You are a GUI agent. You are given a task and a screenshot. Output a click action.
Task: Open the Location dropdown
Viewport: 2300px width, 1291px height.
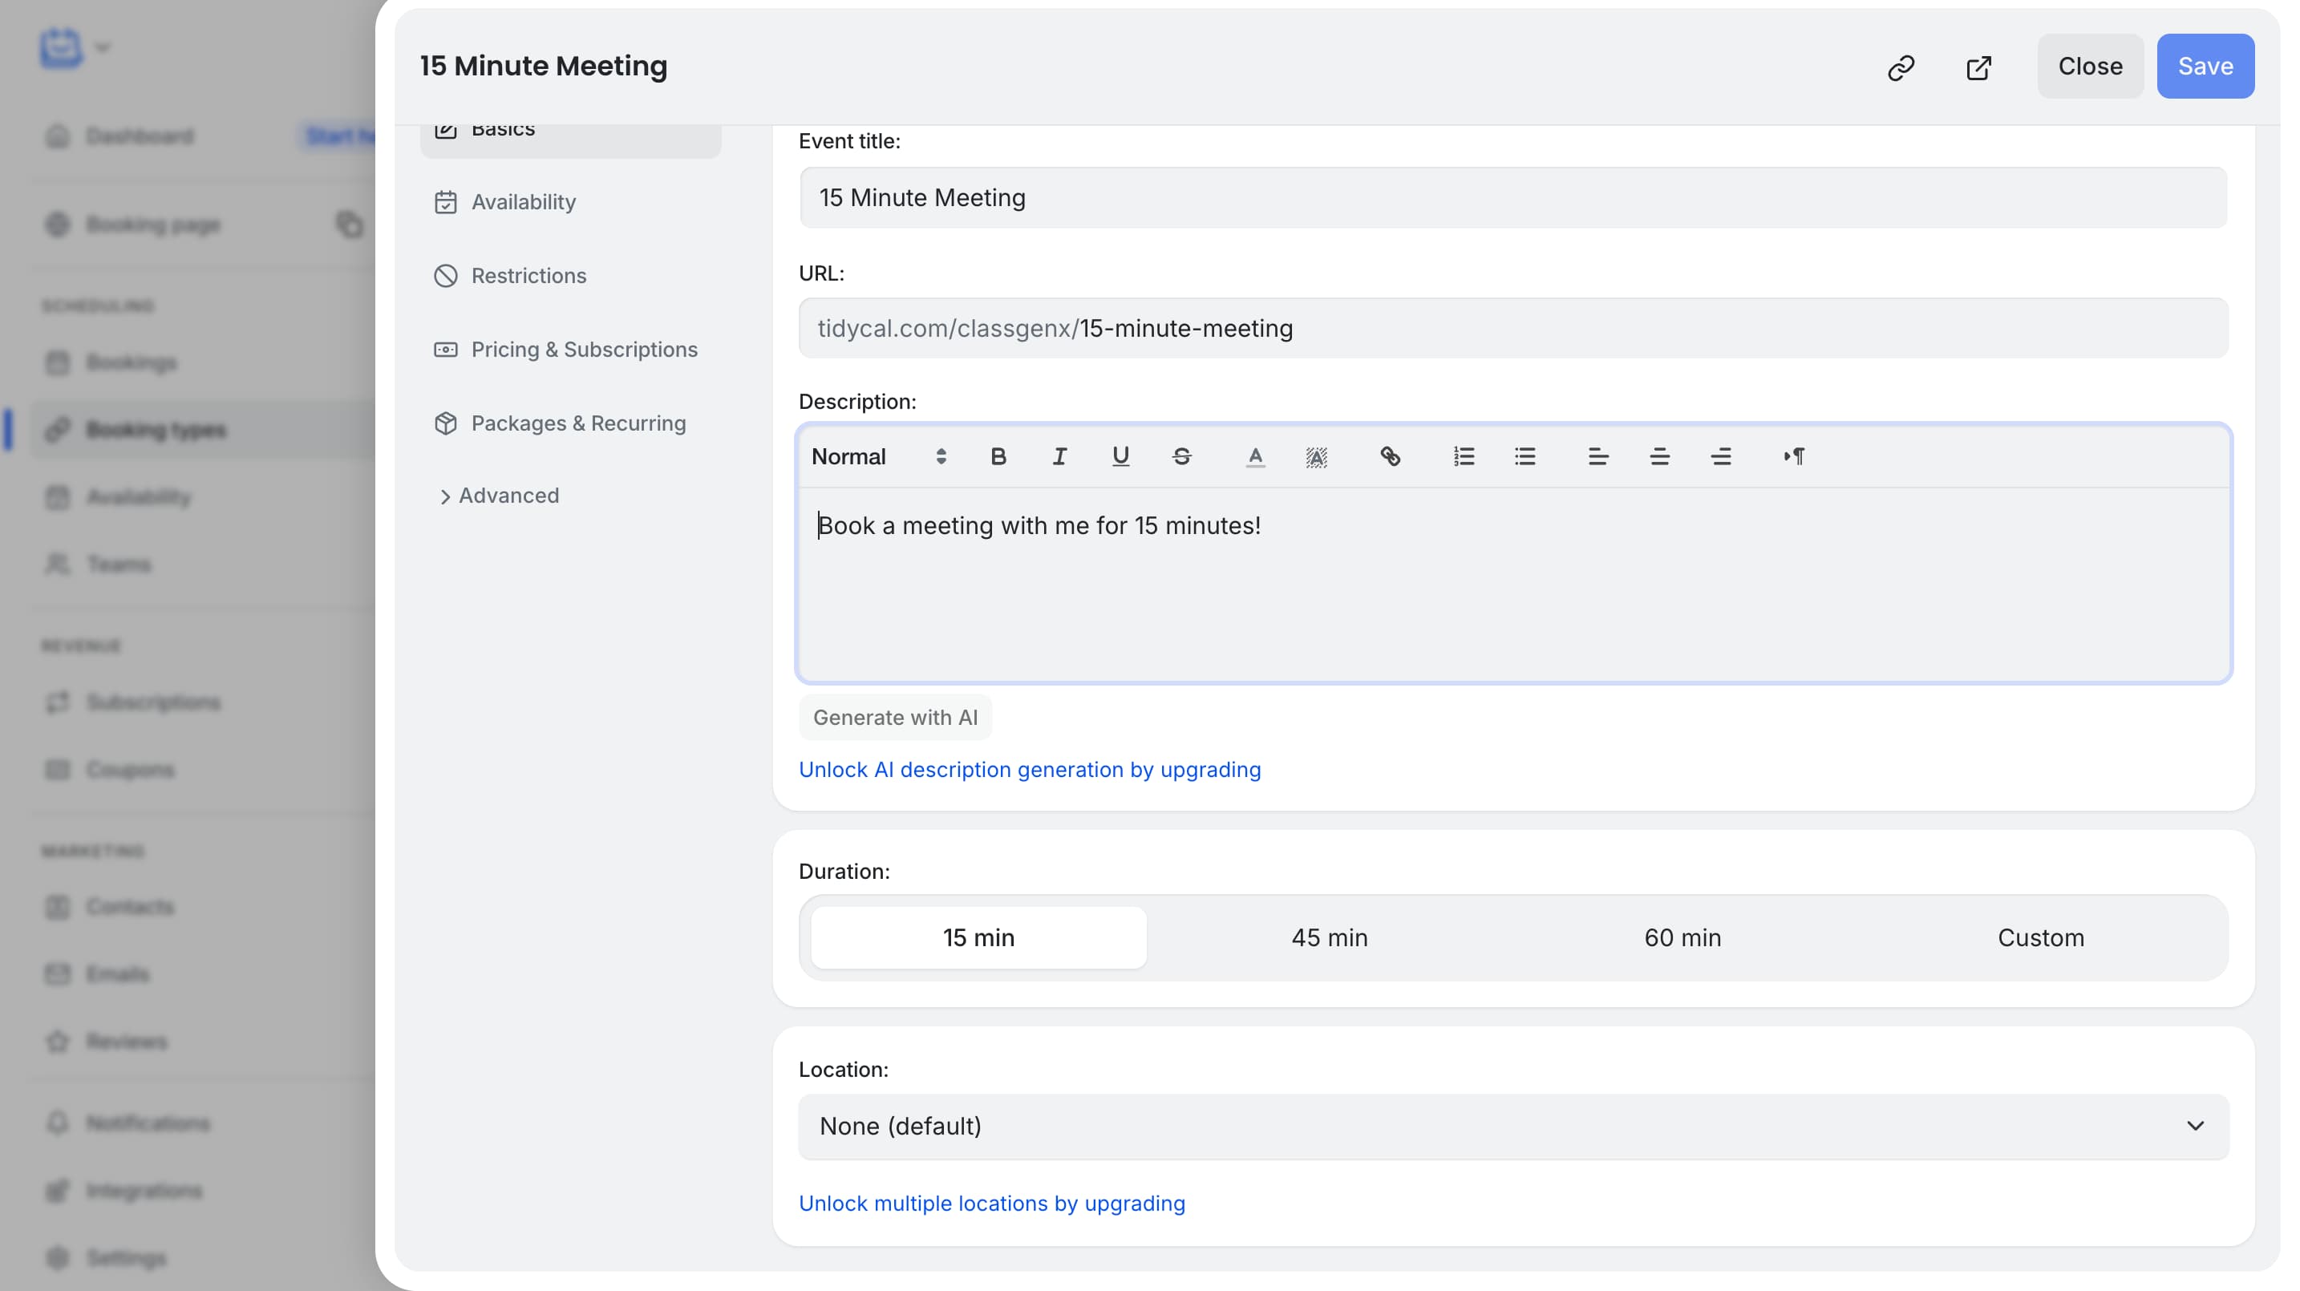point(1513,1127)
